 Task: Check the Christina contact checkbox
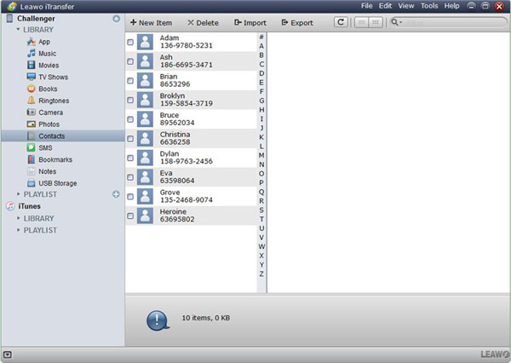coord(130,139)
